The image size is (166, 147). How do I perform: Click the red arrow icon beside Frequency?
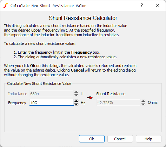coord(90,98)
